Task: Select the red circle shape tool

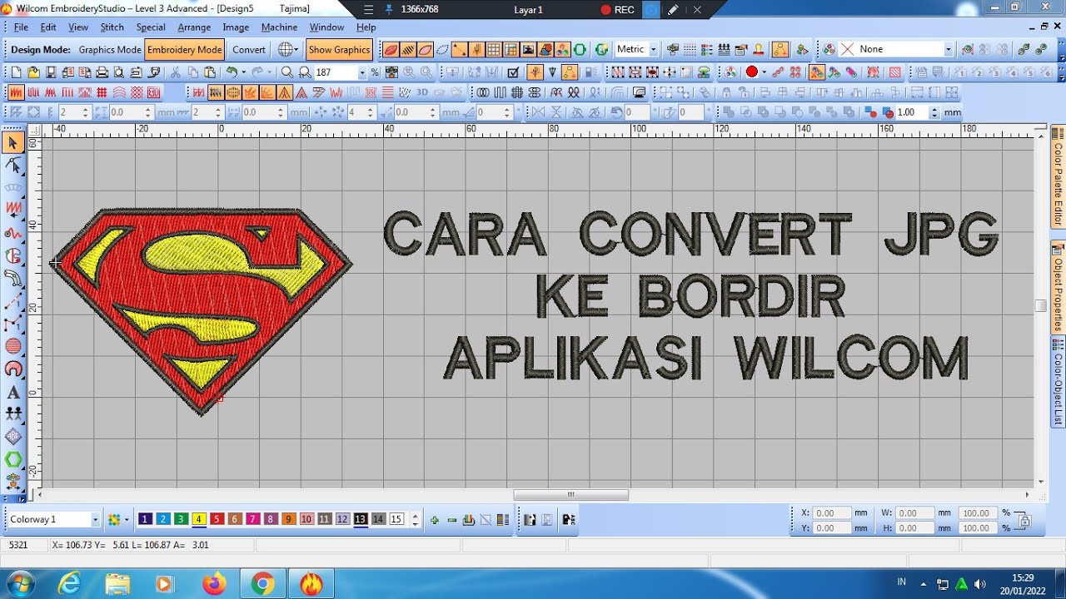Action: click(12, 346)
